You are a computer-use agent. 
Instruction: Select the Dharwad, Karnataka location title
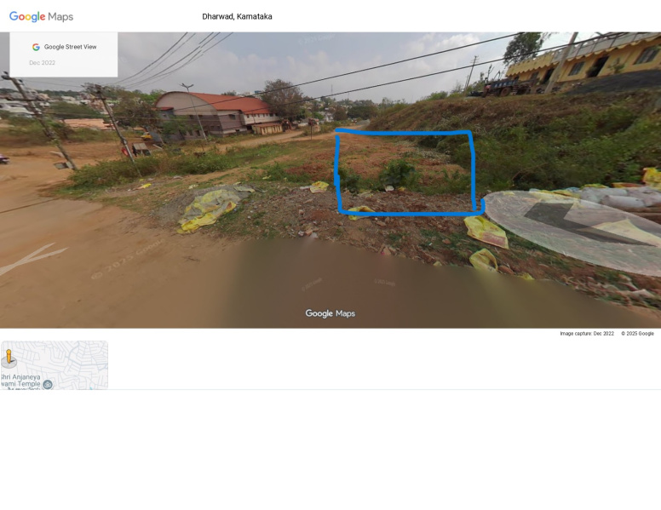(x=237, y=17)
